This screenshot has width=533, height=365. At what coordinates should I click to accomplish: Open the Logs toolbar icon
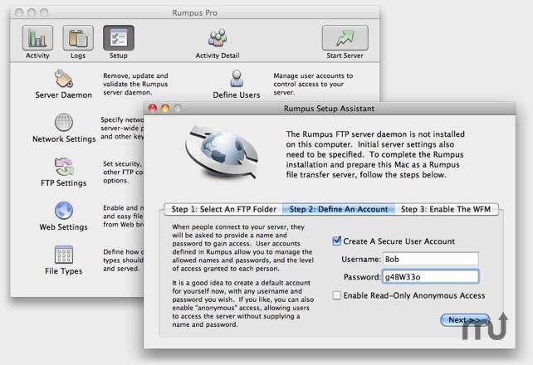78,37
